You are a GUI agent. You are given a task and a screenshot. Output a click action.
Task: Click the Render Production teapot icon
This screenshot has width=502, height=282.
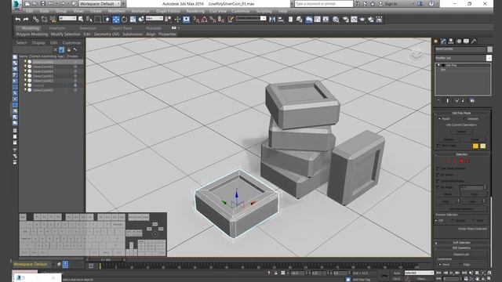(x=362, y=20)
